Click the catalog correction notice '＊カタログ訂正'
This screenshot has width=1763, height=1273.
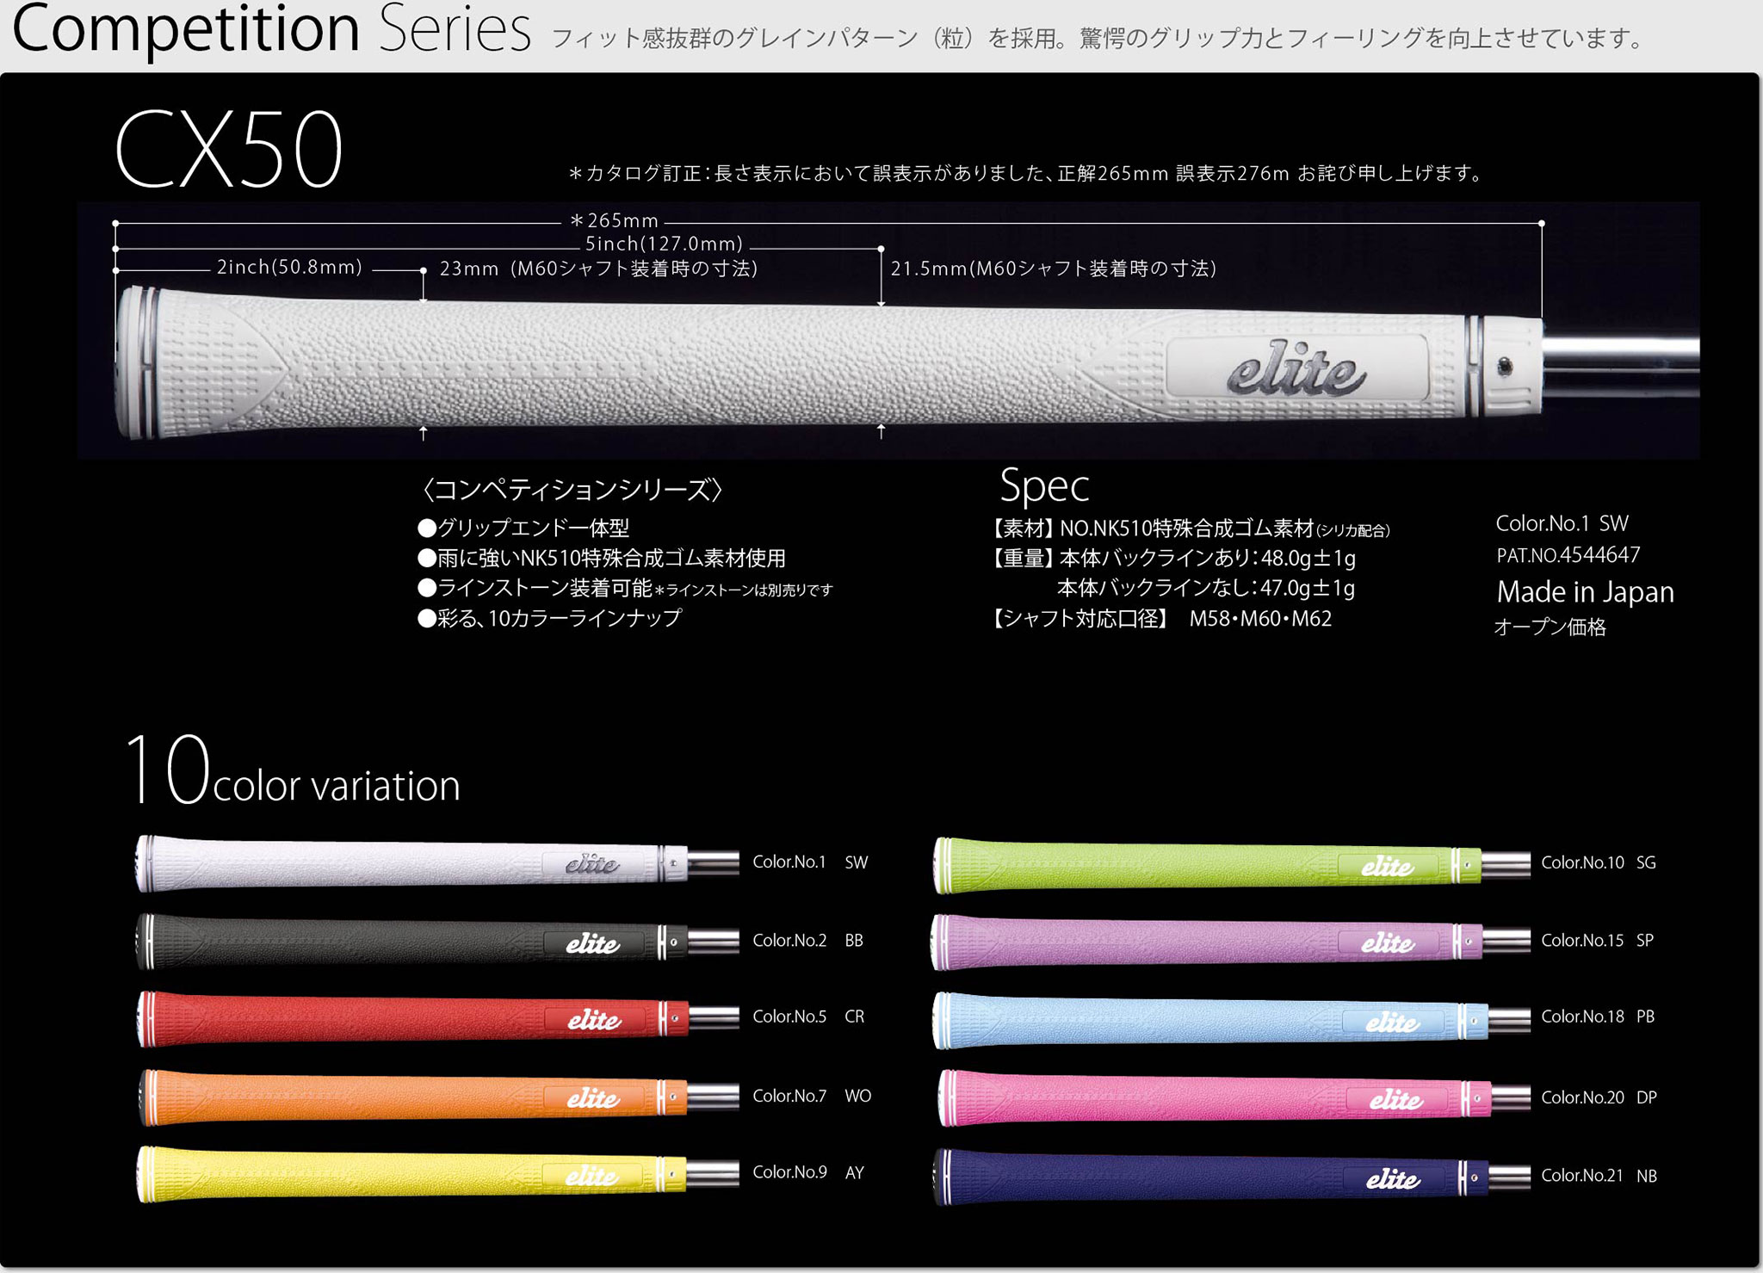pyautogui.click(x=1027, y=173)
